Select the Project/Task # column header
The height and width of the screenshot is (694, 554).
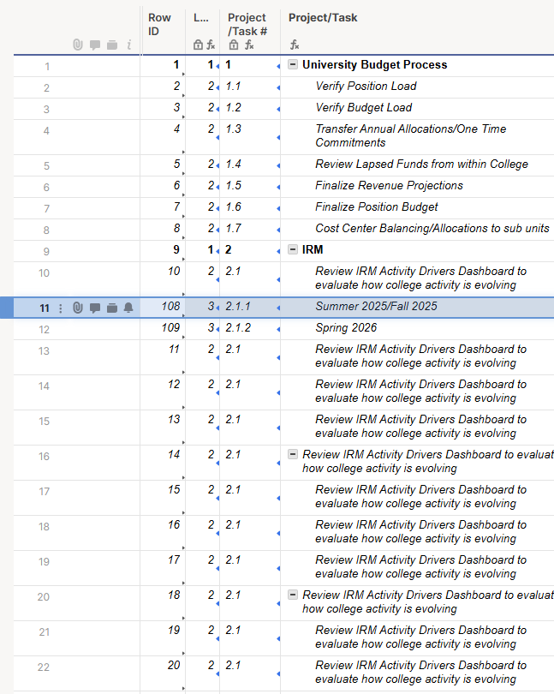[250, 30]
